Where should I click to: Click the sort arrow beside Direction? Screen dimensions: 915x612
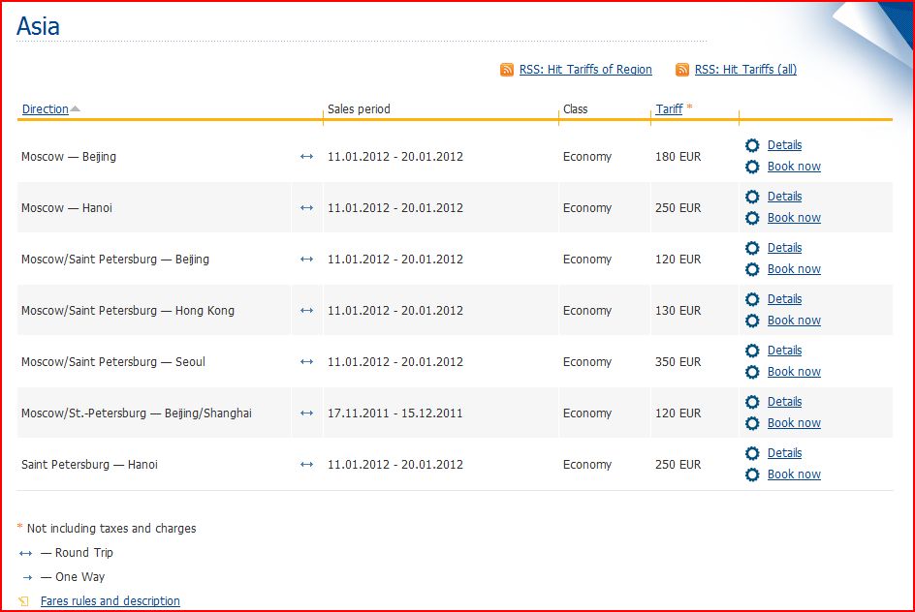pos(76,108)
